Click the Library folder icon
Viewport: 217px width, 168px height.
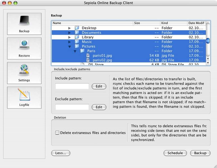[x=77, y=37]
